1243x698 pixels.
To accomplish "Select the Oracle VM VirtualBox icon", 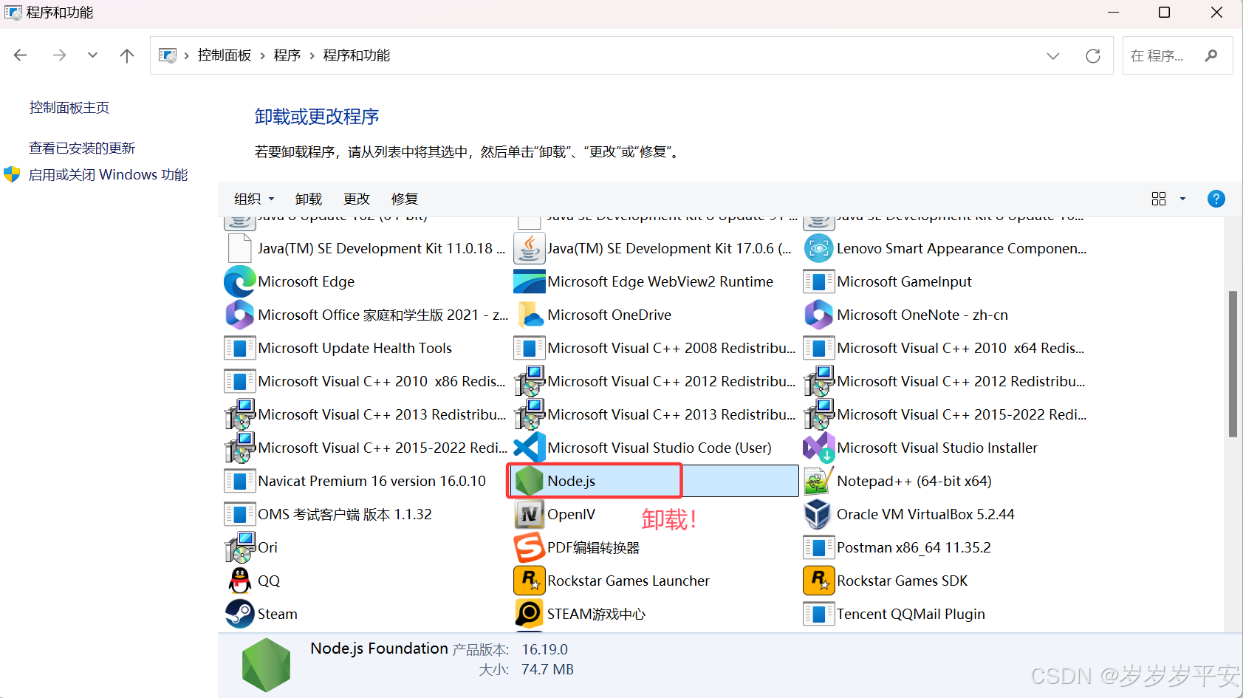I will pyautogui.click(x=818, y=514).
